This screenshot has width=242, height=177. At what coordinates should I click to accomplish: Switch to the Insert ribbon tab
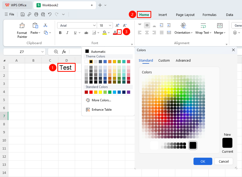[162, 15]
